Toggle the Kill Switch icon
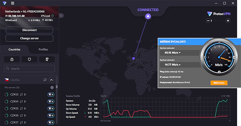Screen dimensions: 241x126 tap(47, 59)
